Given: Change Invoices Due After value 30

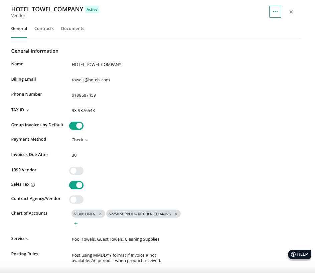Looking at the screenshot, I should pyautogui.click(x=74, y=155).
